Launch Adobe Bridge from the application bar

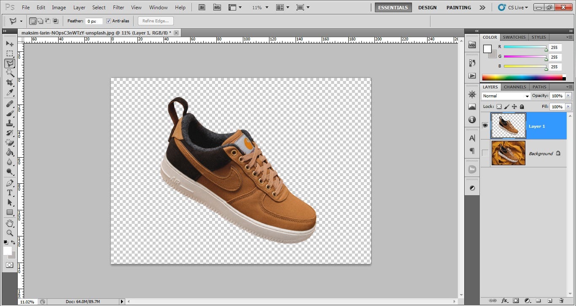click(x=202, y=7)
